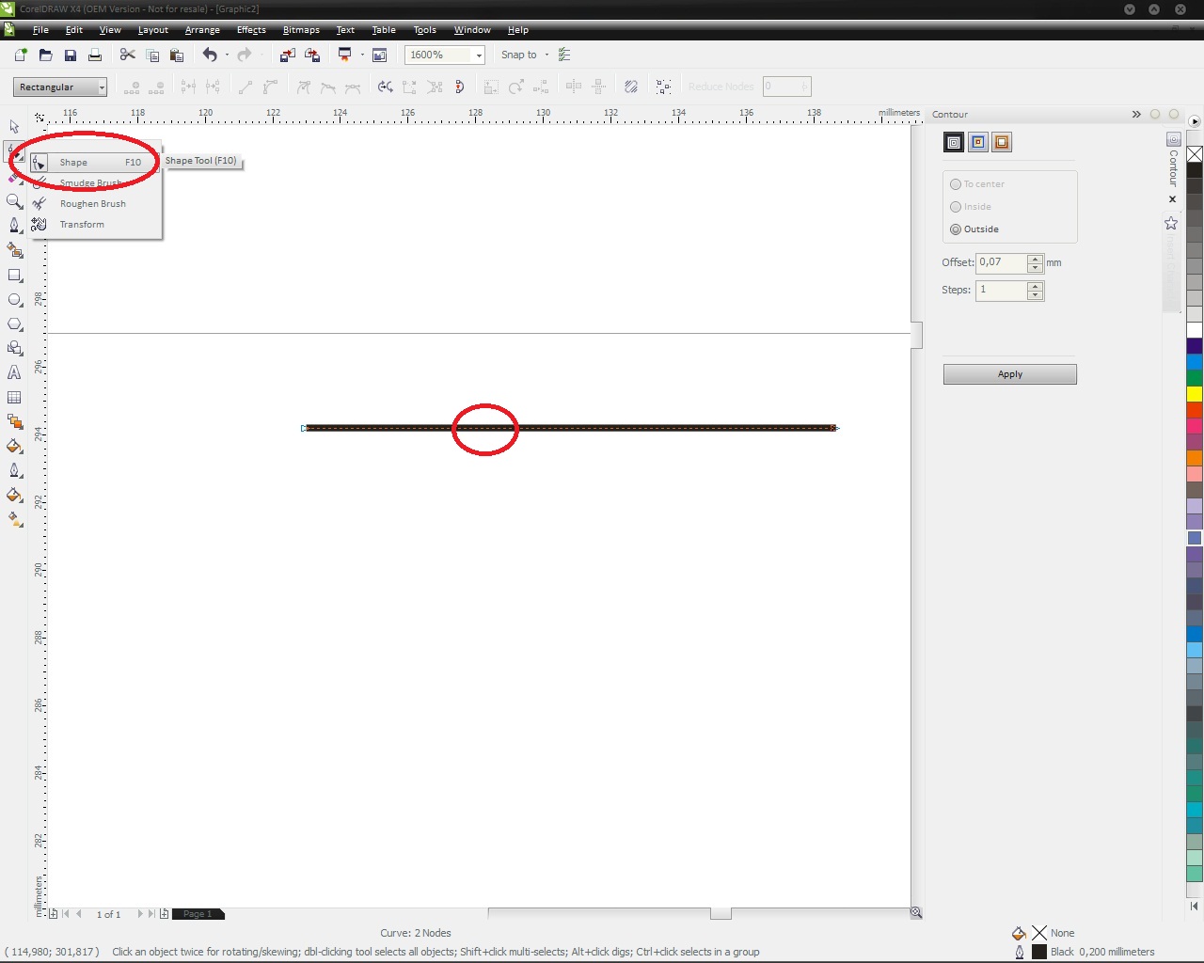
Task: Click the blue swatch in the color palette
Action: (1195, 360)
